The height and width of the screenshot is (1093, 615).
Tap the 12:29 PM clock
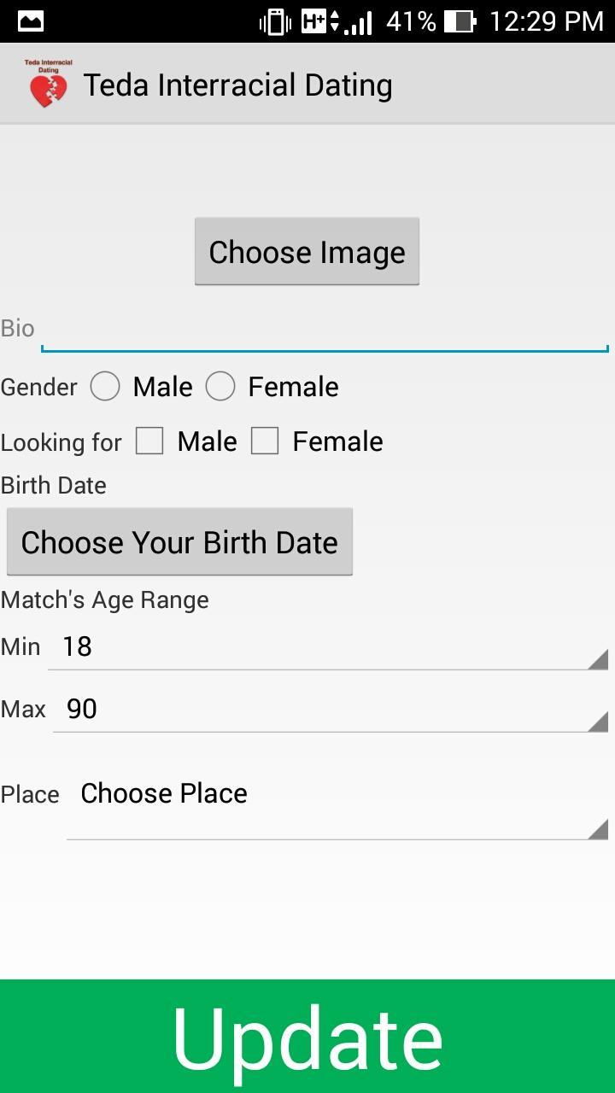[x=546, y=21]
